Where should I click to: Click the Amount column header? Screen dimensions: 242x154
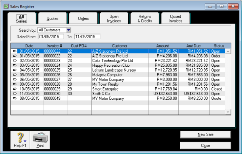pyautogui.click(x=163, y=46)
